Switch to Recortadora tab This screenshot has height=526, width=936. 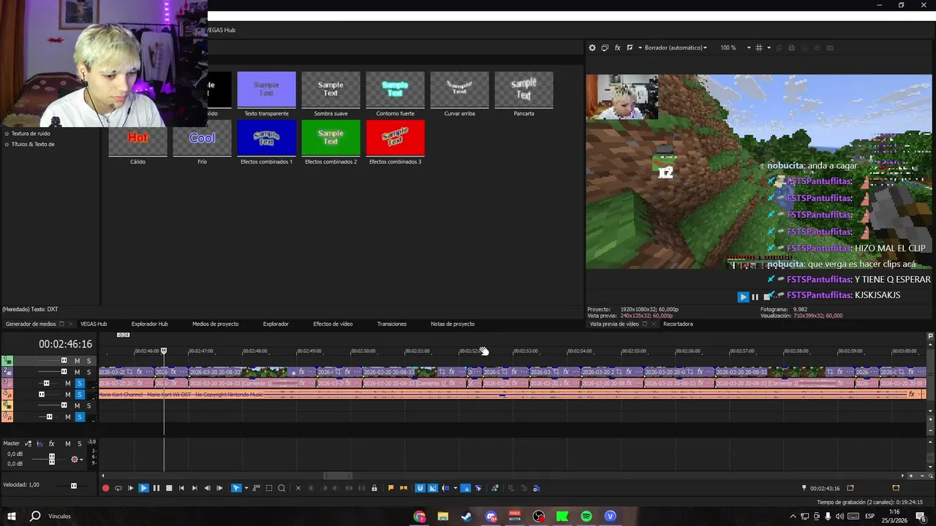point(678,324)
